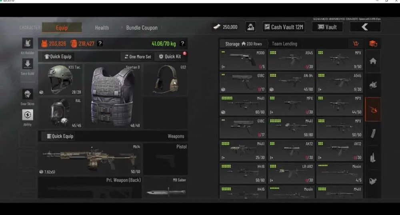Select the highlighted weapons category icon
The height and width of the screenshot is (215, 400).
click(x=373, y=109)
